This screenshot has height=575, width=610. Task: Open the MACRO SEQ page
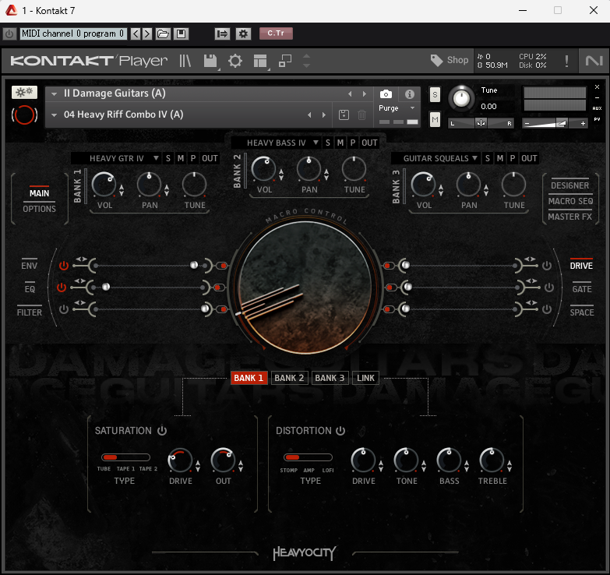[x=571, y=201]
